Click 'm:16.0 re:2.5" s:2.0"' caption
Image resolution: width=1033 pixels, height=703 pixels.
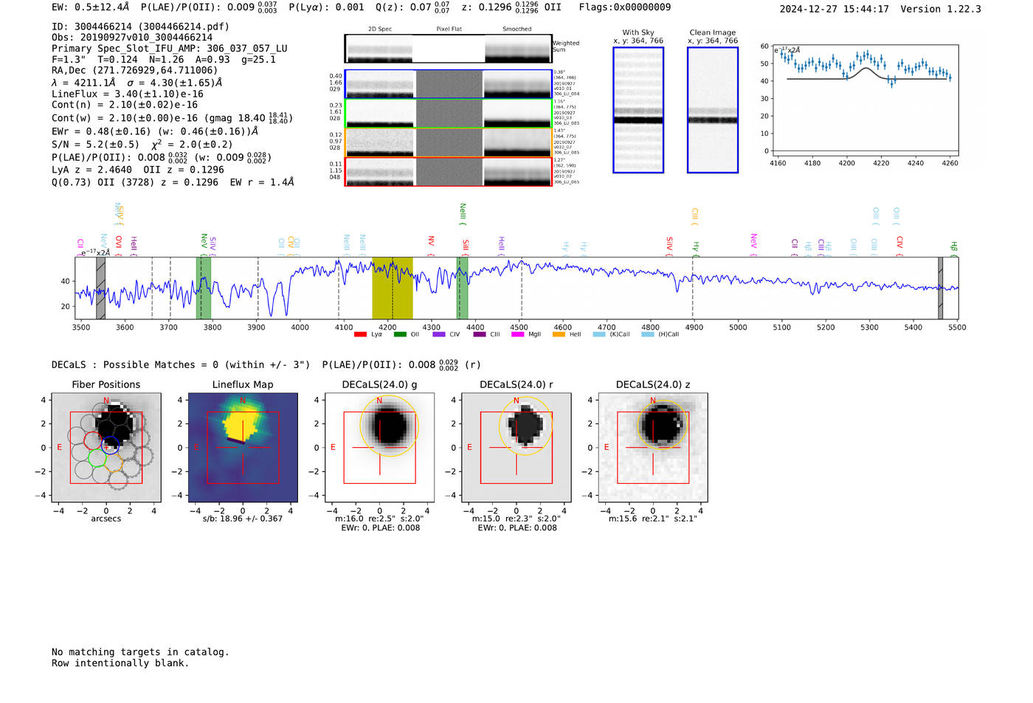[x=379, y=519]
